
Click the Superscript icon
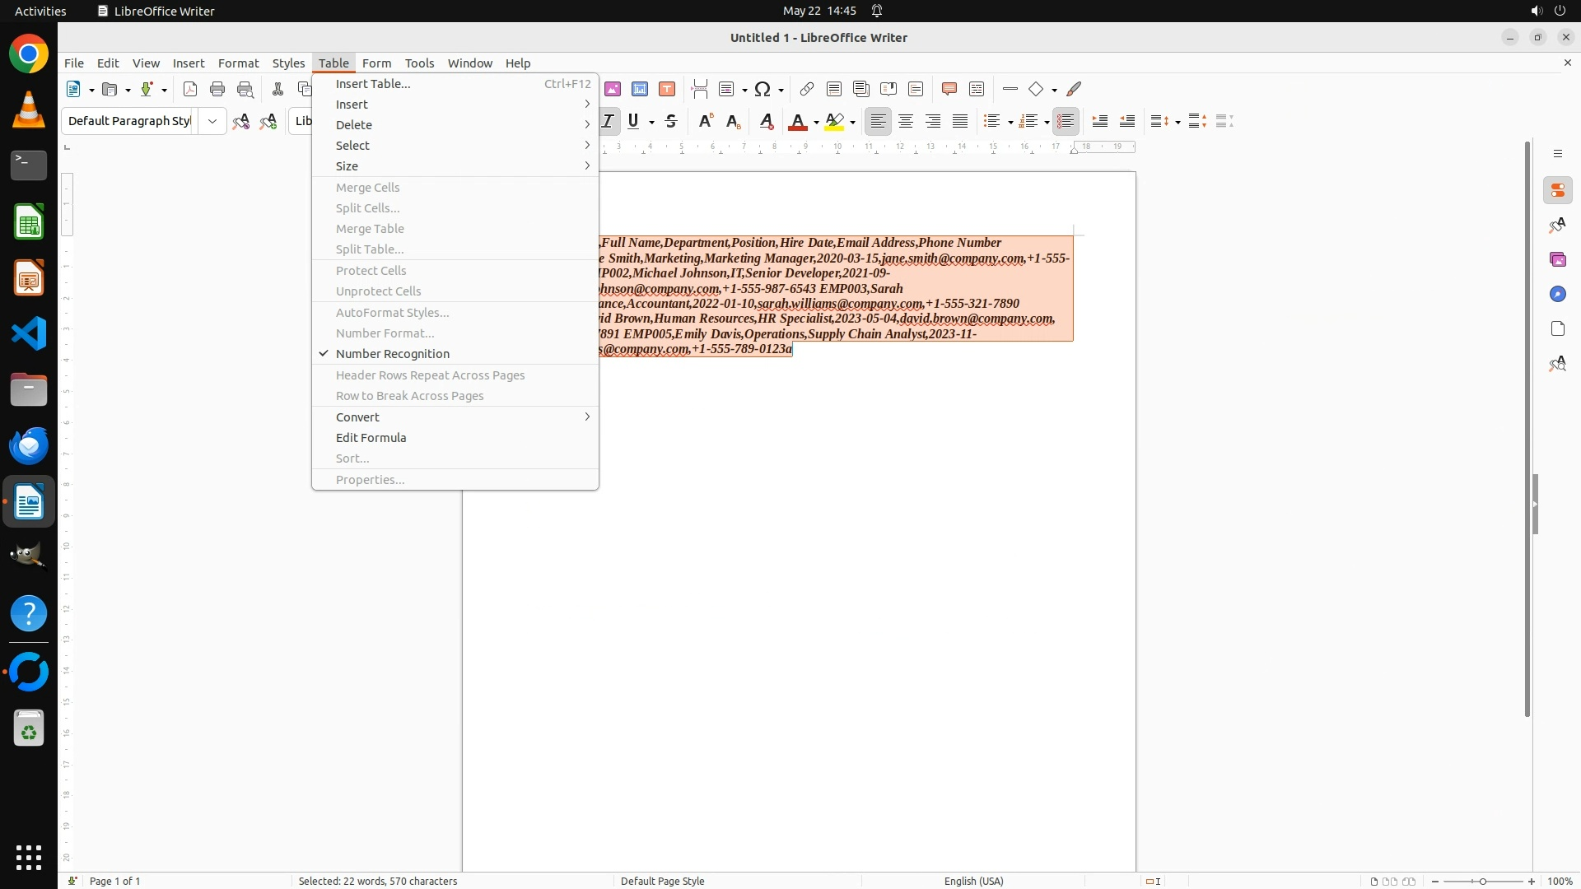[x=706, y=122]
